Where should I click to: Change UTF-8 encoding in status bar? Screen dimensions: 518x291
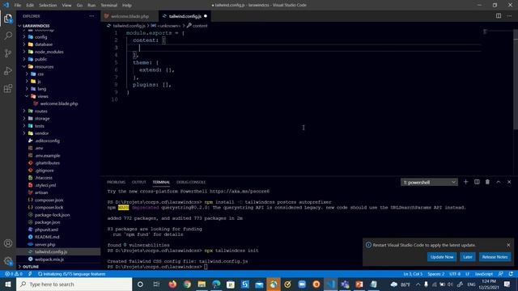[455, 274]
